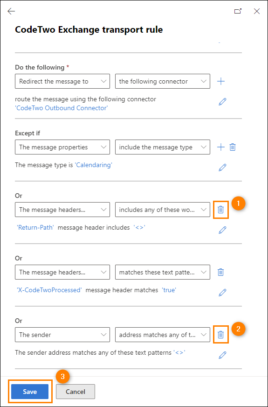Open the 'CodeTwo Outbound Connector' link
268x407 pixels.
tap(62, 108)
